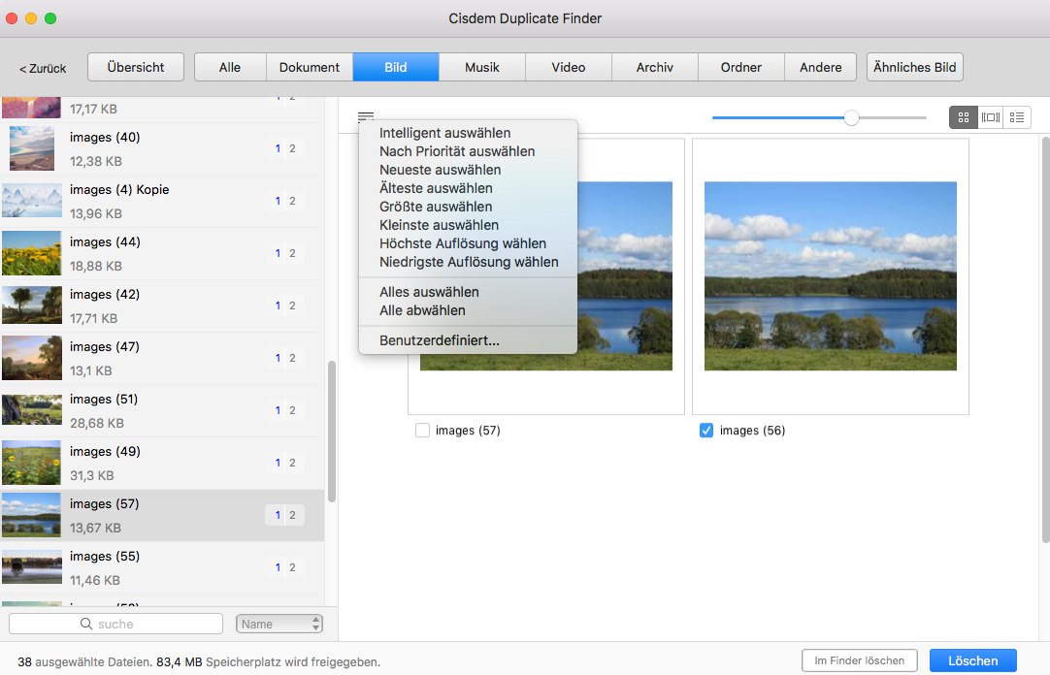Click the magnifier icon in the search field
The width and height of the screenshot is (1050, 675).
click(87, 623)
